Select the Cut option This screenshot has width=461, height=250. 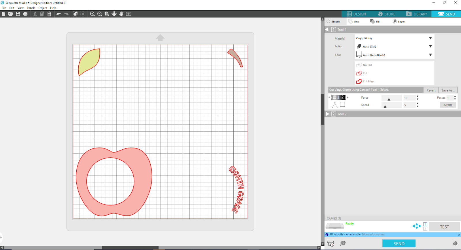pos(362,73)
